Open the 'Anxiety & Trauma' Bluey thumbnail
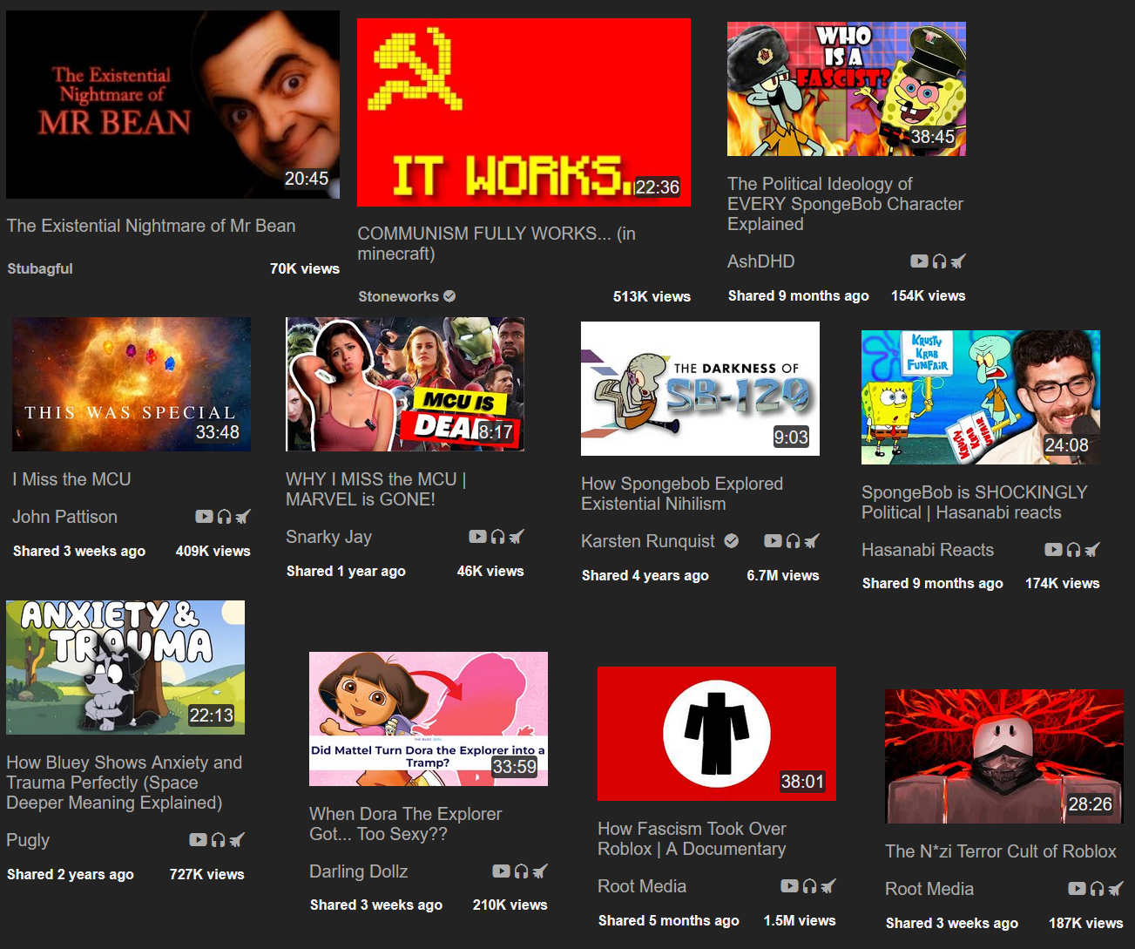This screenshot has height=949, width=1135. pyautogui.click(x=125, y=668)
